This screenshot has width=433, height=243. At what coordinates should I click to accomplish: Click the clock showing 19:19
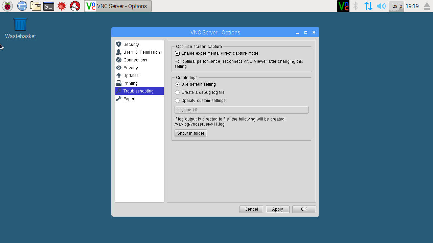(x=412, y=6)
